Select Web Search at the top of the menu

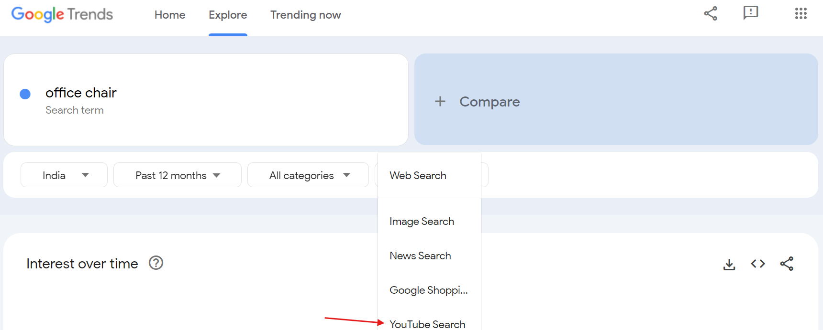[418, 175]
